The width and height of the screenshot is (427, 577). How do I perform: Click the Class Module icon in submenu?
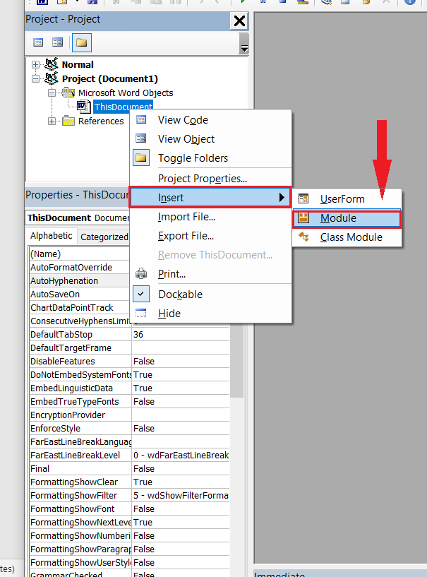coord(303,237)
